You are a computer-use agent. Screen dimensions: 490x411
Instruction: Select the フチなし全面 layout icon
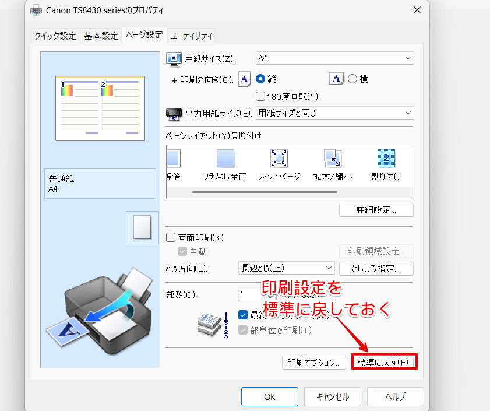tap(225, 159)
